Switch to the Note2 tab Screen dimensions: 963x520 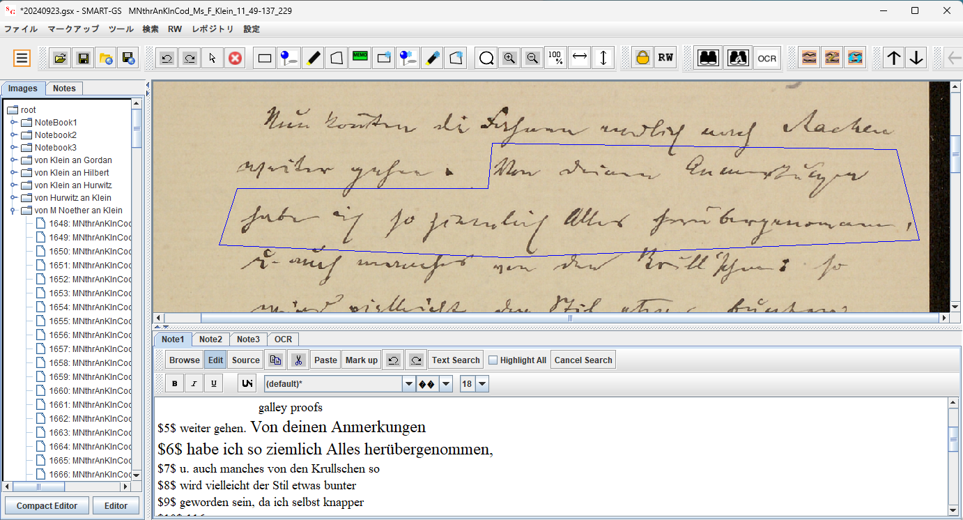(210, 339)
